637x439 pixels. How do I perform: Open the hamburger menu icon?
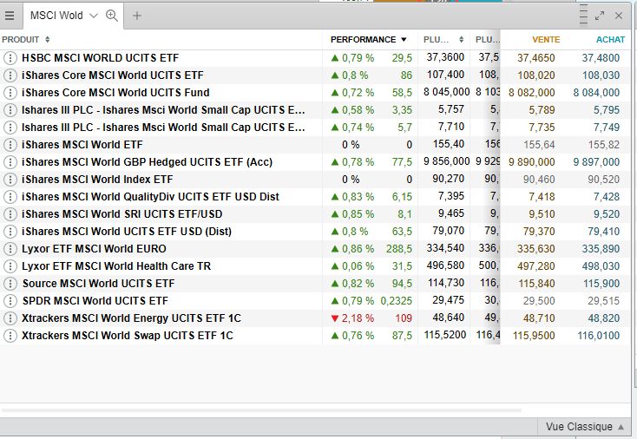tap(10, 16)
